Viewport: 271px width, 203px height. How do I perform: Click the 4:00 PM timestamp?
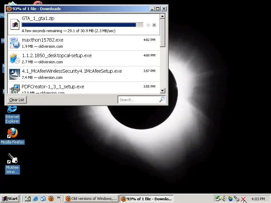pyautogui.click(x=149, y=55)
